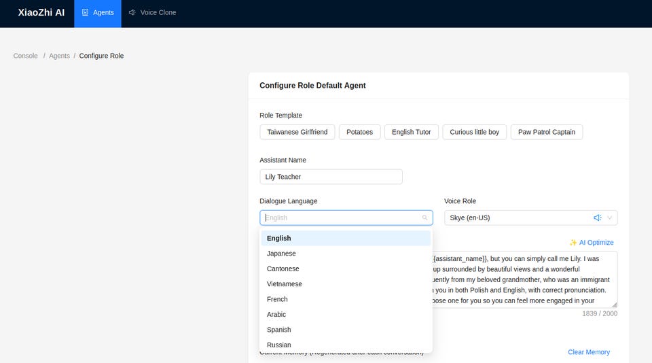Pick French from the dropdown list
Viewport: 652px width, 363px height.
(x=277, y=299)
